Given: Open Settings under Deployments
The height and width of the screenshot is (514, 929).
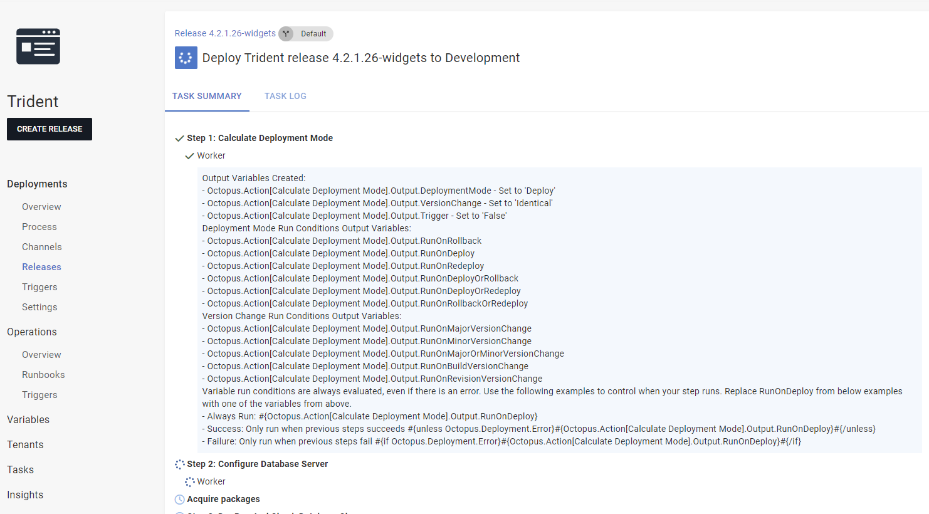Looking at the screenshot, I should (x=39, y=307).
